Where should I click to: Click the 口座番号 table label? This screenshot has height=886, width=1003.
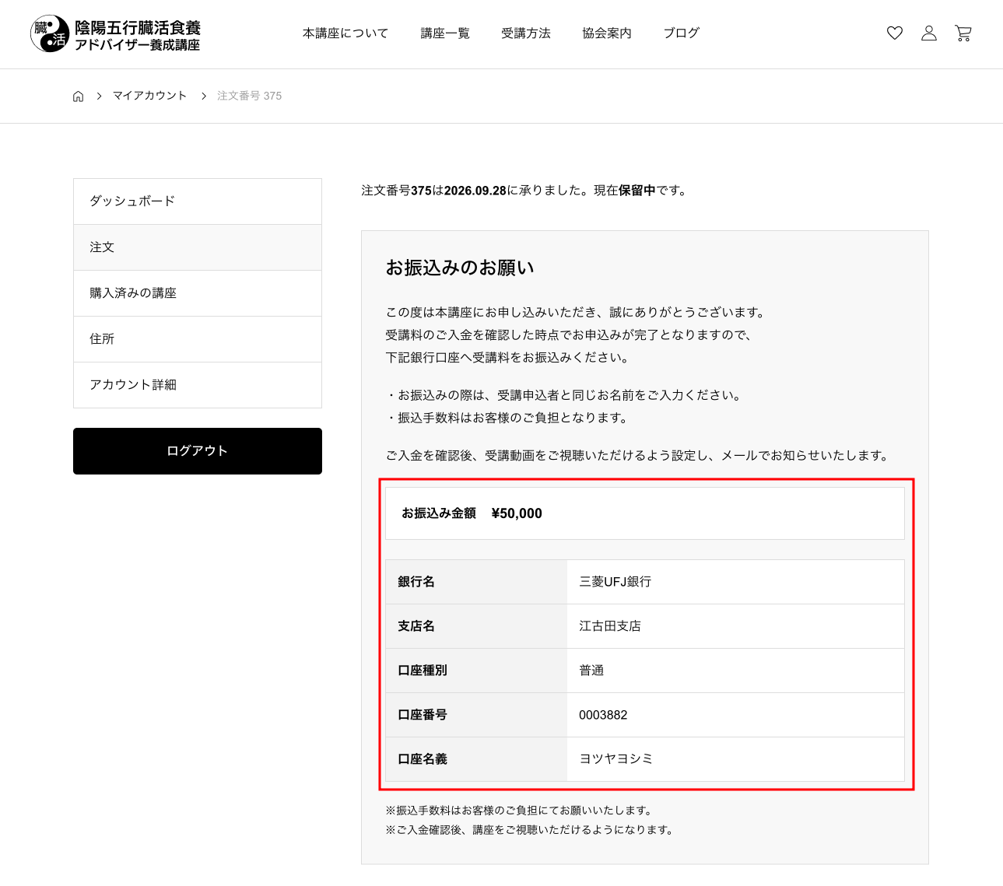point(423,715)
